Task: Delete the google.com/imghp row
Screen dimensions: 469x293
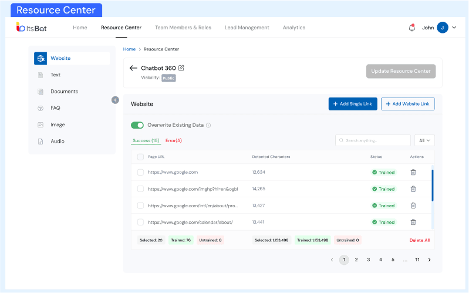Action: click(413, 189)
